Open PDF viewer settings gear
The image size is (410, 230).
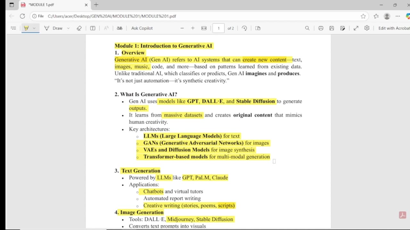[367, 28]
